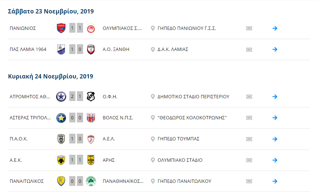
Task: Click ticket icon for ΠΑΝΑΙΤΩΛΙΚΟΣ match row
Action: [x=249, y=181]
